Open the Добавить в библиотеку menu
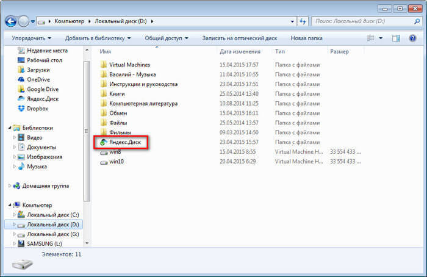The width and height of the screenshot is (427, 277). 98,38
